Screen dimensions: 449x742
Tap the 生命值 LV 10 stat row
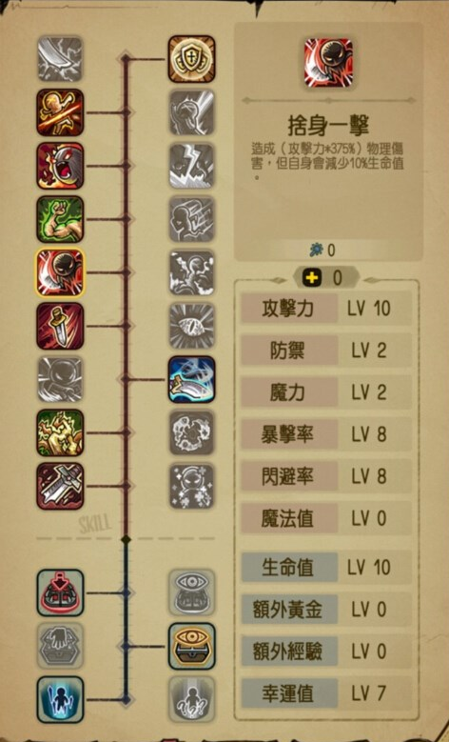coord(326,567)
